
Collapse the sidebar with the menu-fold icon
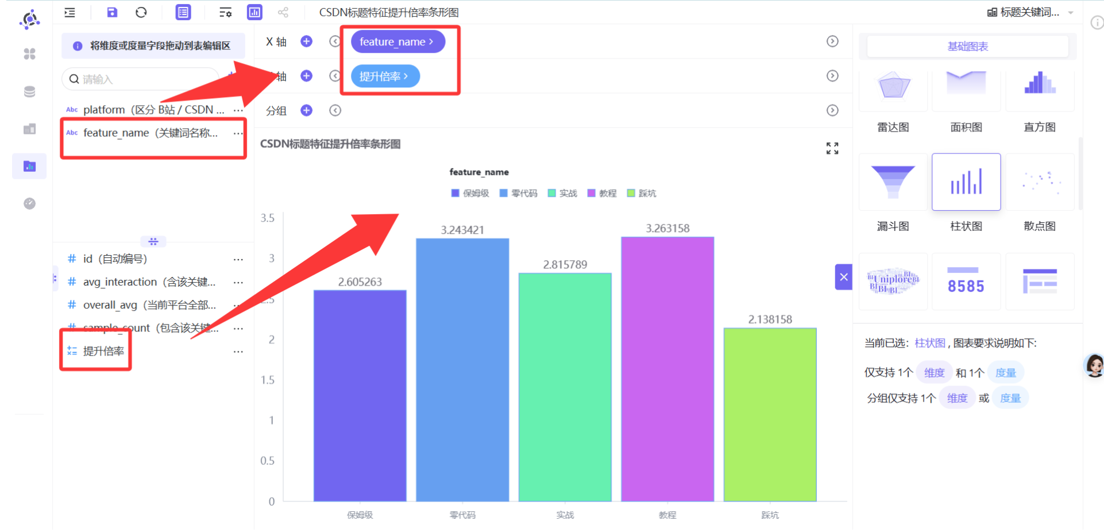coord(70,12)
